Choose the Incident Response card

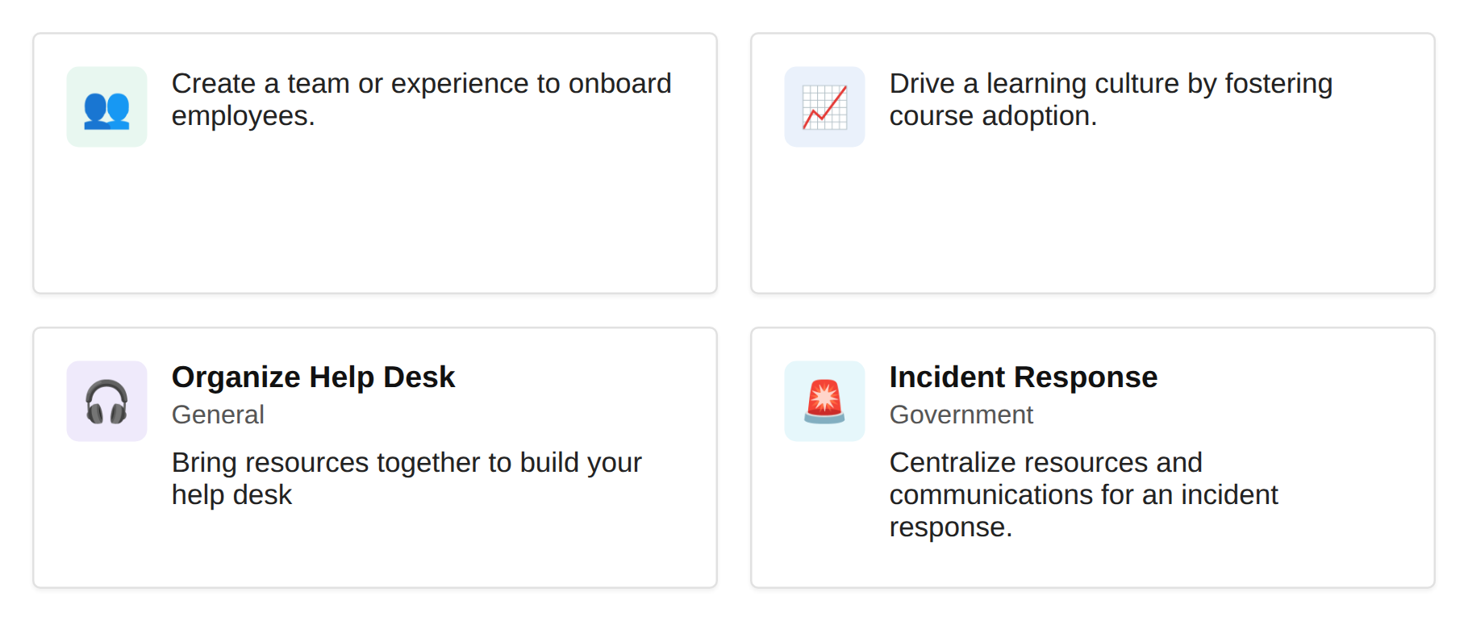pyautogui.click(x=1093, y=457)
